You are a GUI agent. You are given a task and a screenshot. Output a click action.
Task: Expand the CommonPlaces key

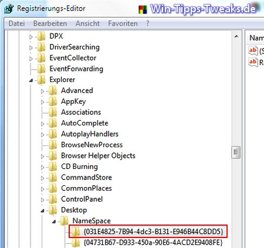click(42, 189)
